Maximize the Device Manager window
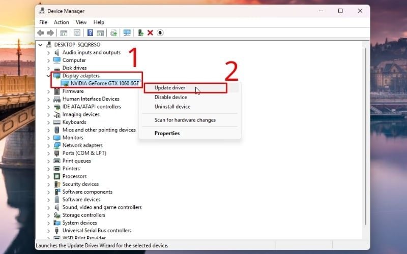The width and height of the screenshot is (407, 254). click(x=340, y=11)
